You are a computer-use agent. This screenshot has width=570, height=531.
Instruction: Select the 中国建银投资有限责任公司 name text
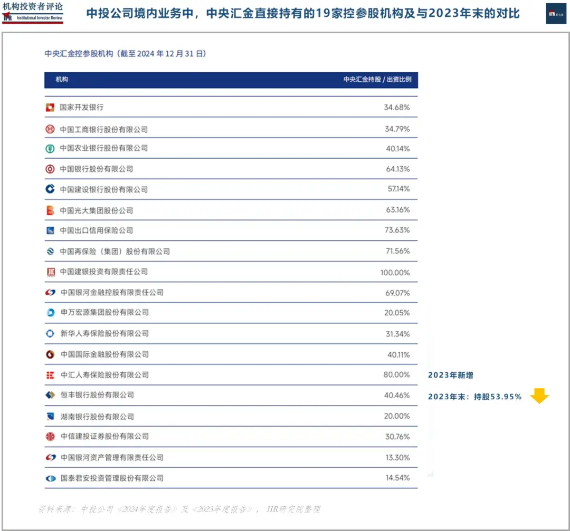[x=104, y=272]
